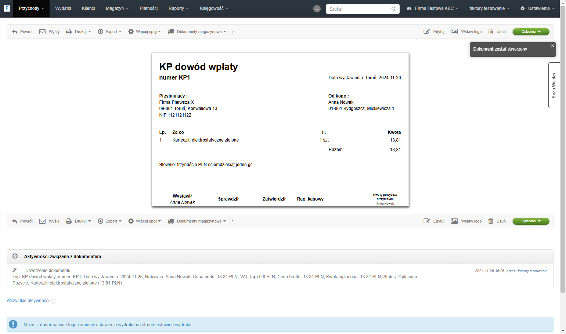The image size is (566, 334).
Task: Click the top Dokumenty magazynowe truck icon
Action: tap(171, 32)
